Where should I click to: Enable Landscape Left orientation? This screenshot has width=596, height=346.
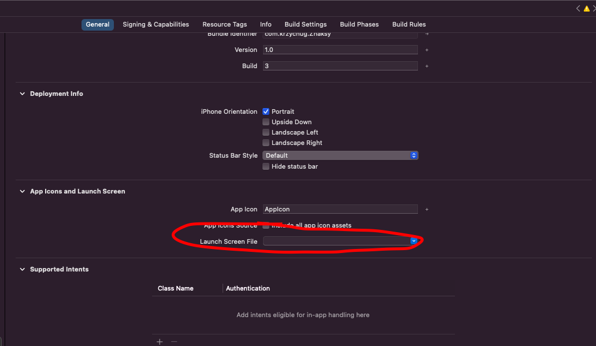click(266, 132)
